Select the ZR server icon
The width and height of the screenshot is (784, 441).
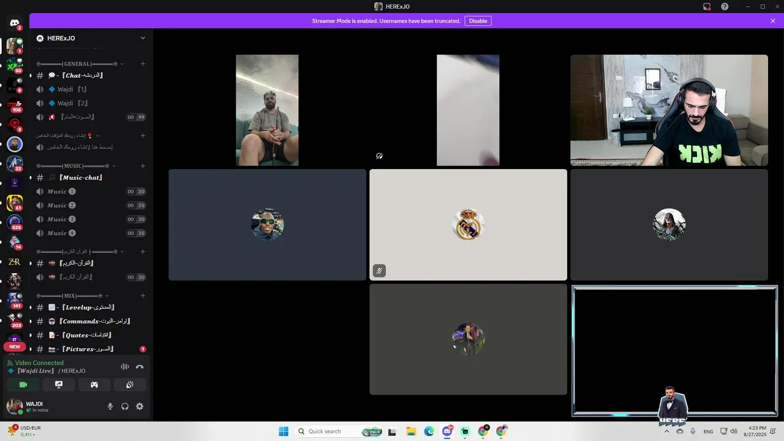(15, 262)
